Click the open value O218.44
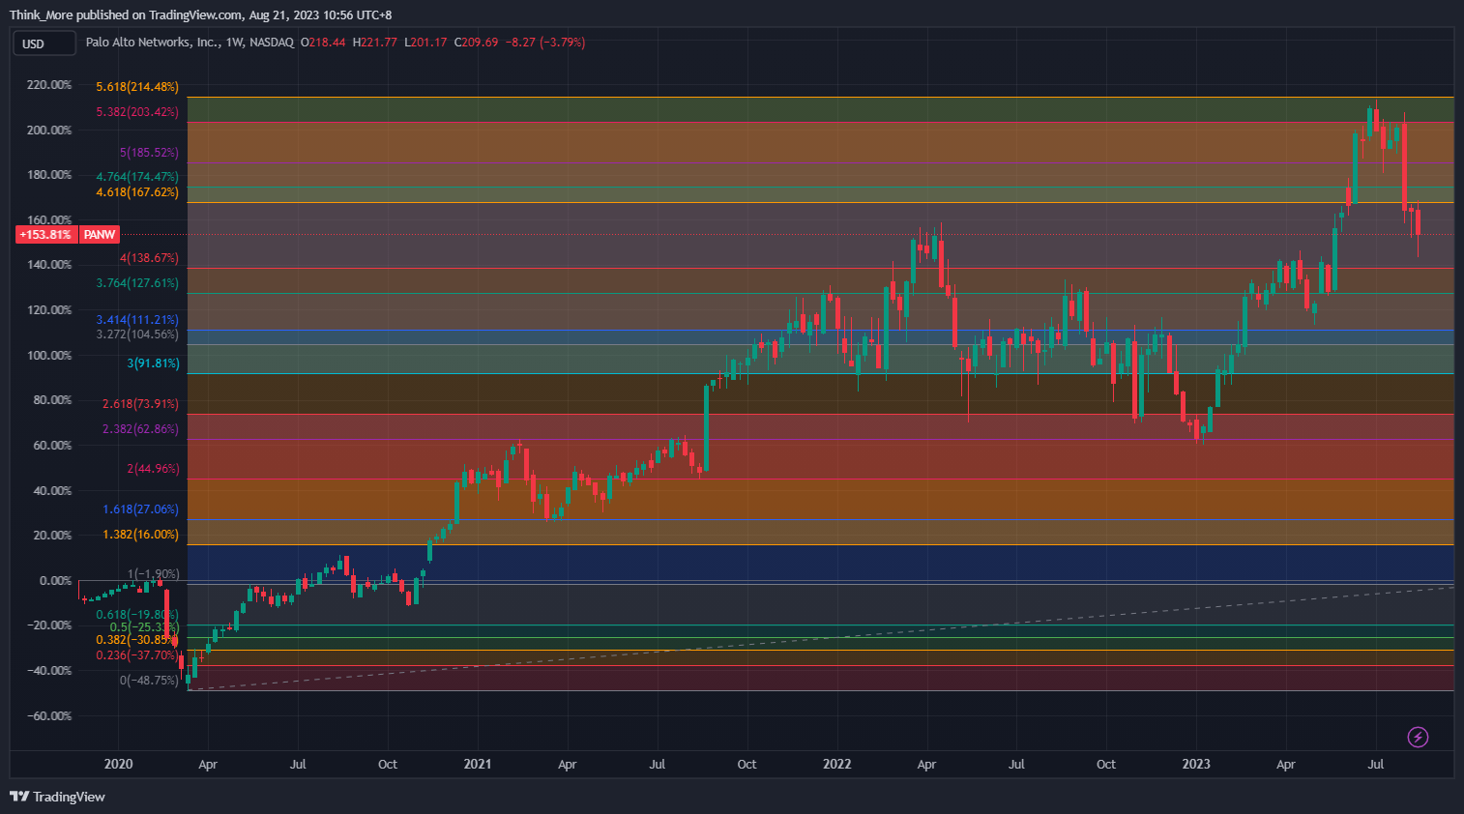The width and height of the screenshot is (1464, 814). tap(323, 43)
